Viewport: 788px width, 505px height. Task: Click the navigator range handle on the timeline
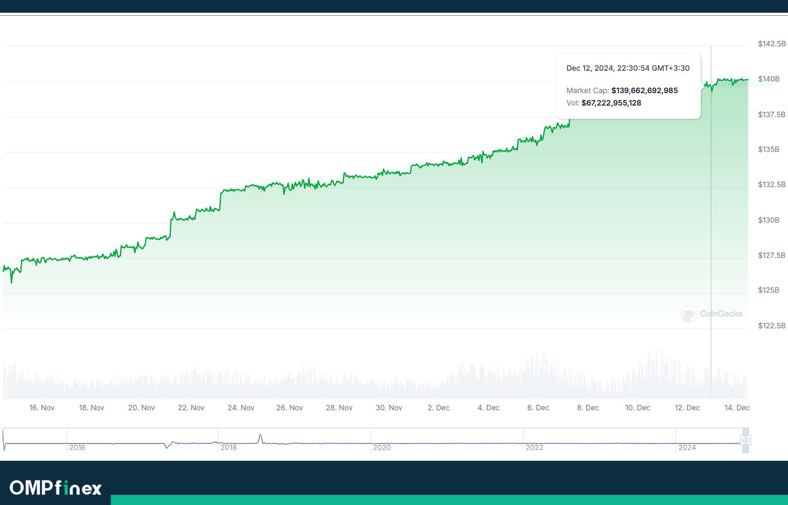coord(745,440)
